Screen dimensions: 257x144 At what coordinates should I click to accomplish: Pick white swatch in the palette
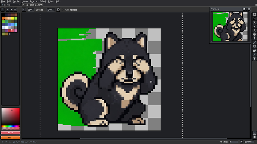[x=6, y=27]
